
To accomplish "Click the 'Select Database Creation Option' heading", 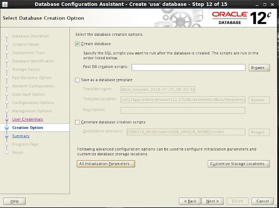I will [44, 18].
